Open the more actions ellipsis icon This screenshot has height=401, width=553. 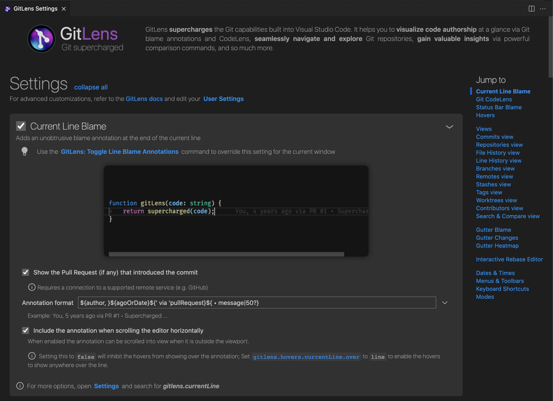[x=543, y=8]
